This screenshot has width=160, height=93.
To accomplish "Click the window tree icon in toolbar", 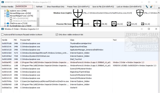I will 147,7.
